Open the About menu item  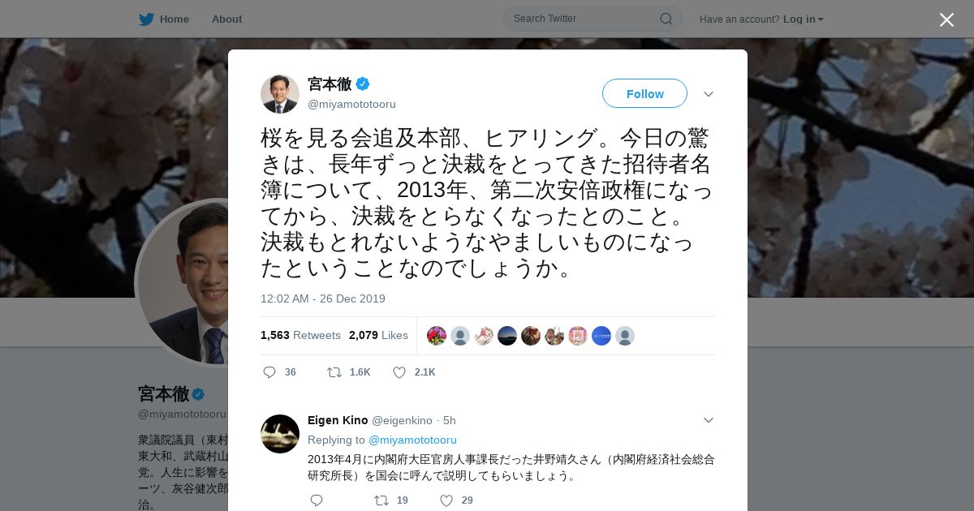[226, 19]
